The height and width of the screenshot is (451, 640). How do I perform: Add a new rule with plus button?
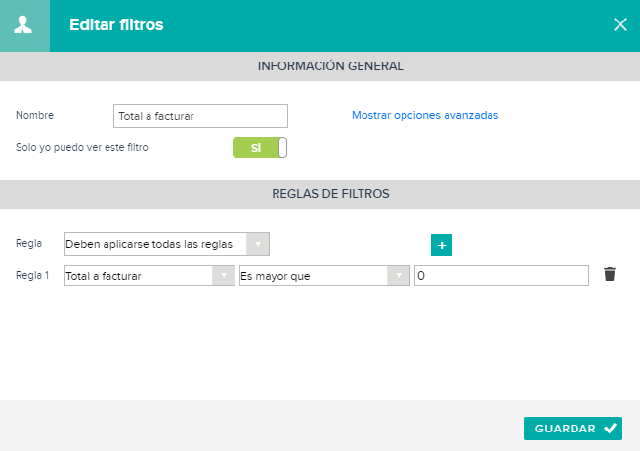(442, 245)
